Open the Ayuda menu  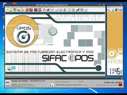coord(46,7)
